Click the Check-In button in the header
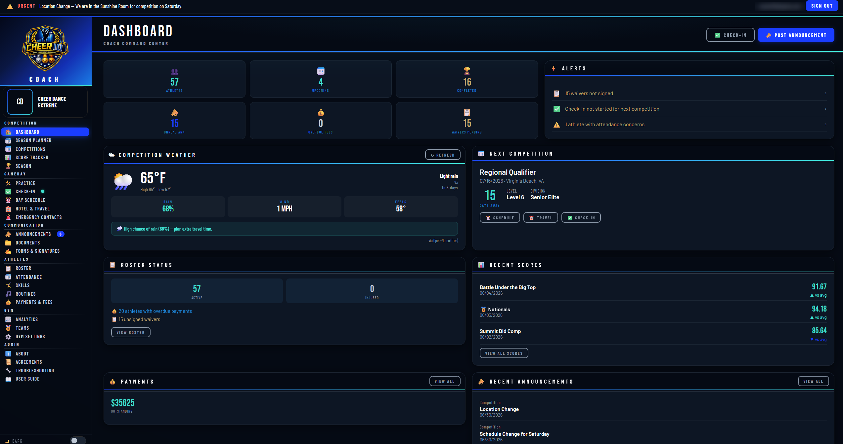Screen dimensions: 843x444 coord(730,35)
